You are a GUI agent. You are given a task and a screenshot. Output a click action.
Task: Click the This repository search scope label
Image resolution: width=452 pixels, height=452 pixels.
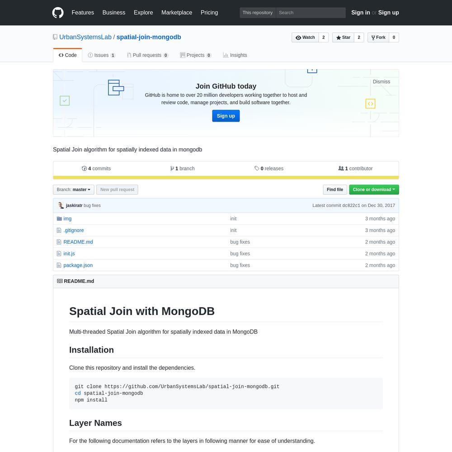pos(258,13)
